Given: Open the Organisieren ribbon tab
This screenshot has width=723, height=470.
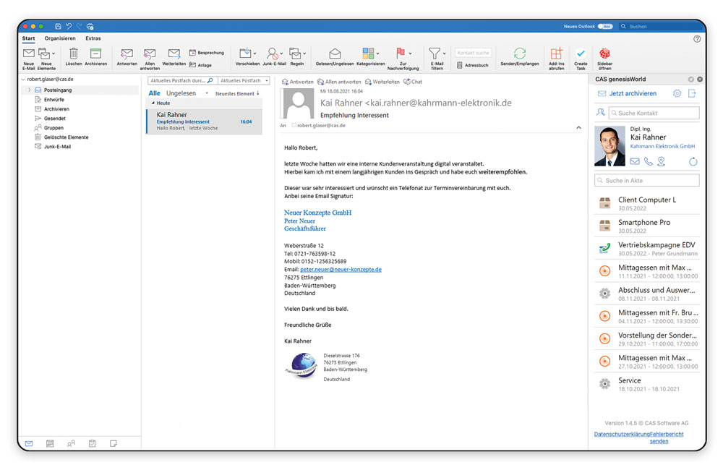Looking at the screenshot, I should [60, 38].
